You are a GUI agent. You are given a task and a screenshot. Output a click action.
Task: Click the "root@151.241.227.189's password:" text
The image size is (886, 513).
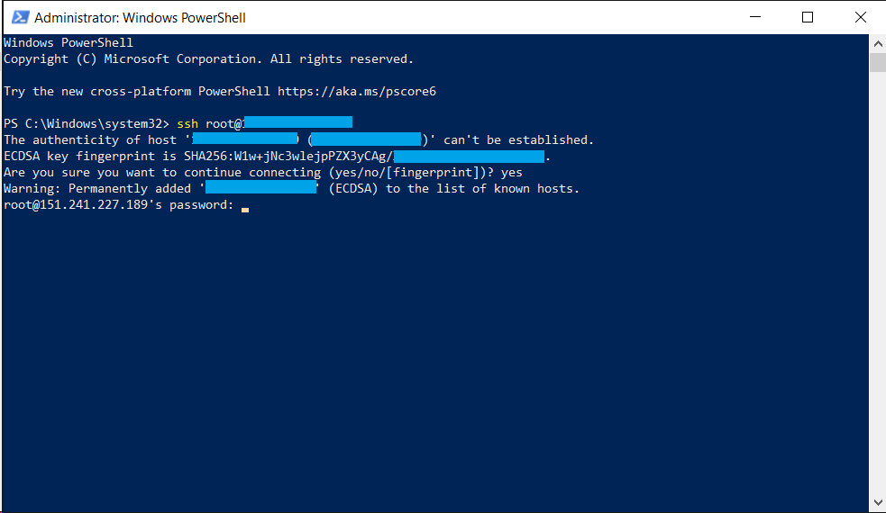119,205
